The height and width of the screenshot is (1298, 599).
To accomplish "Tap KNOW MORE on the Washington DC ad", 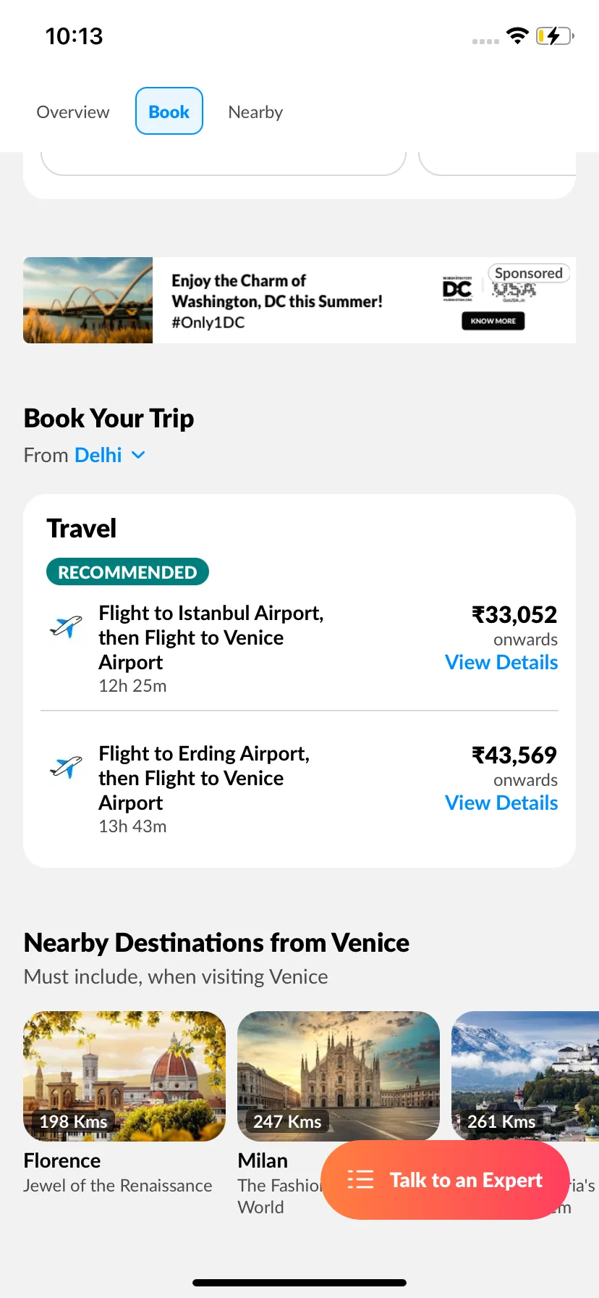I will [x=493, y=321].
